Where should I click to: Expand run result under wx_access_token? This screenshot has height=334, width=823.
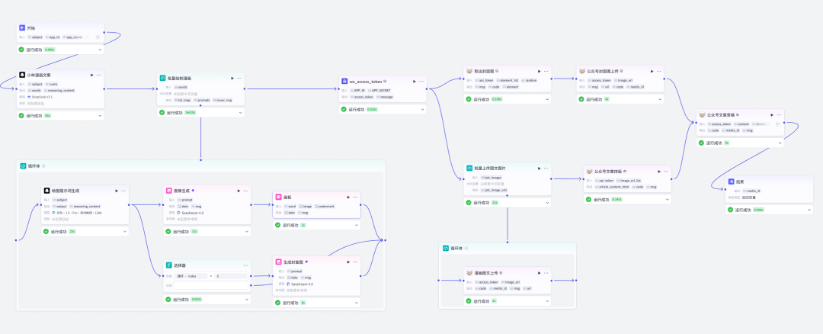tap(422, 109)
